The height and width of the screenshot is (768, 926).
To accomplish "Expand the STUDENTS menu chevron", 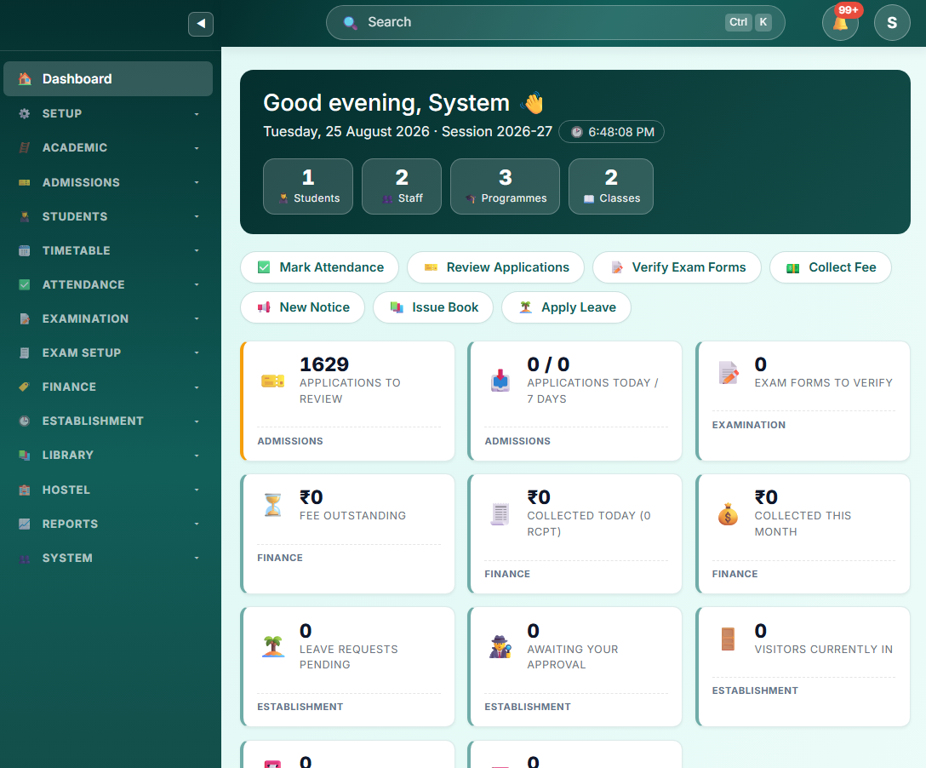I will [x=197, y=217].
